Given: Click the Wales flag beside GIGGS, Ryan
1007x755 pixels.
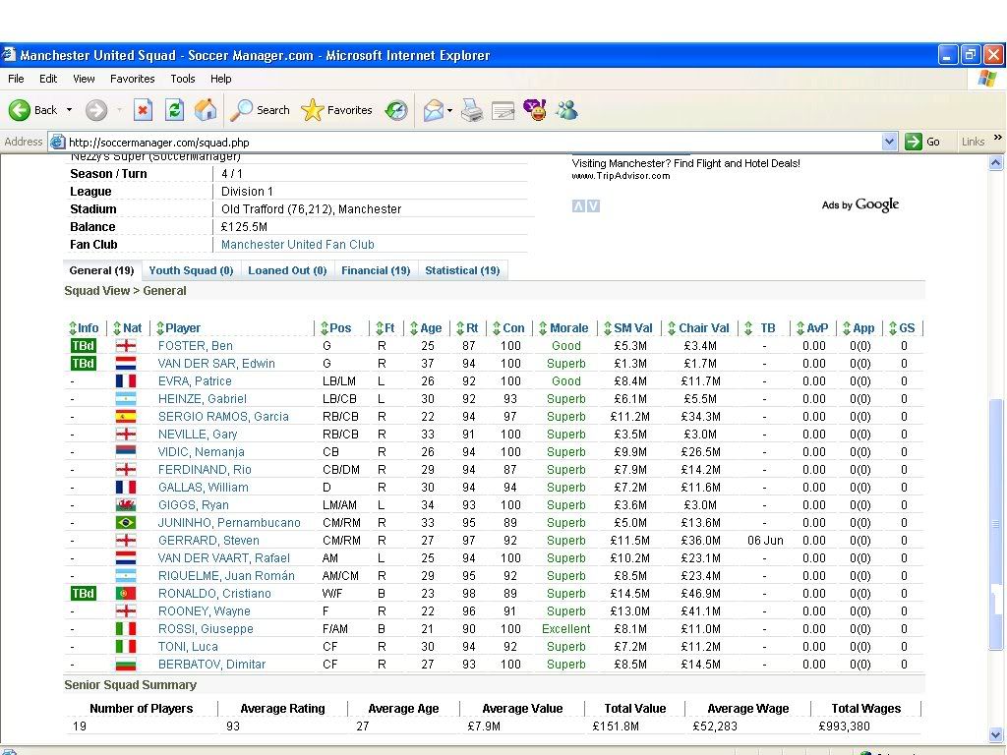Looking at the screenshot, I should click(x=125, y=505).
